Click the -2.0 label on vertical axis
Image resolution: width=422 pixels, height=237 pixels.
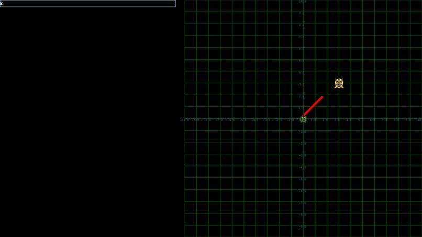click(x=303, y=144)
